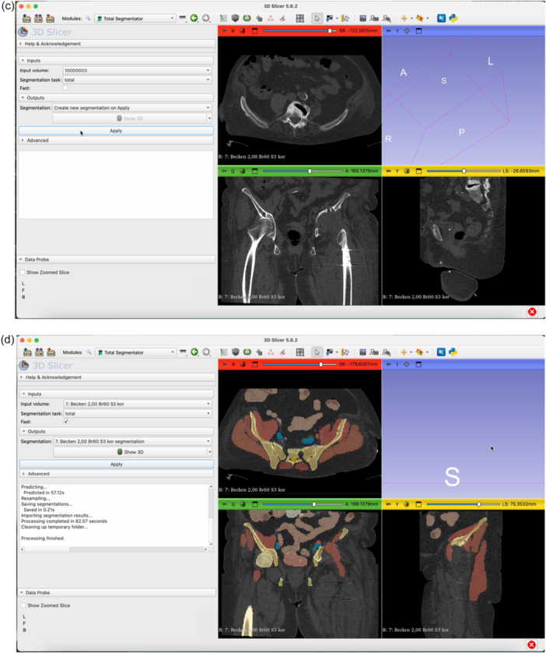The image size is (546, 653).
Task: Click red error icon in upper window (c) status bar
Action: (532, 311)
